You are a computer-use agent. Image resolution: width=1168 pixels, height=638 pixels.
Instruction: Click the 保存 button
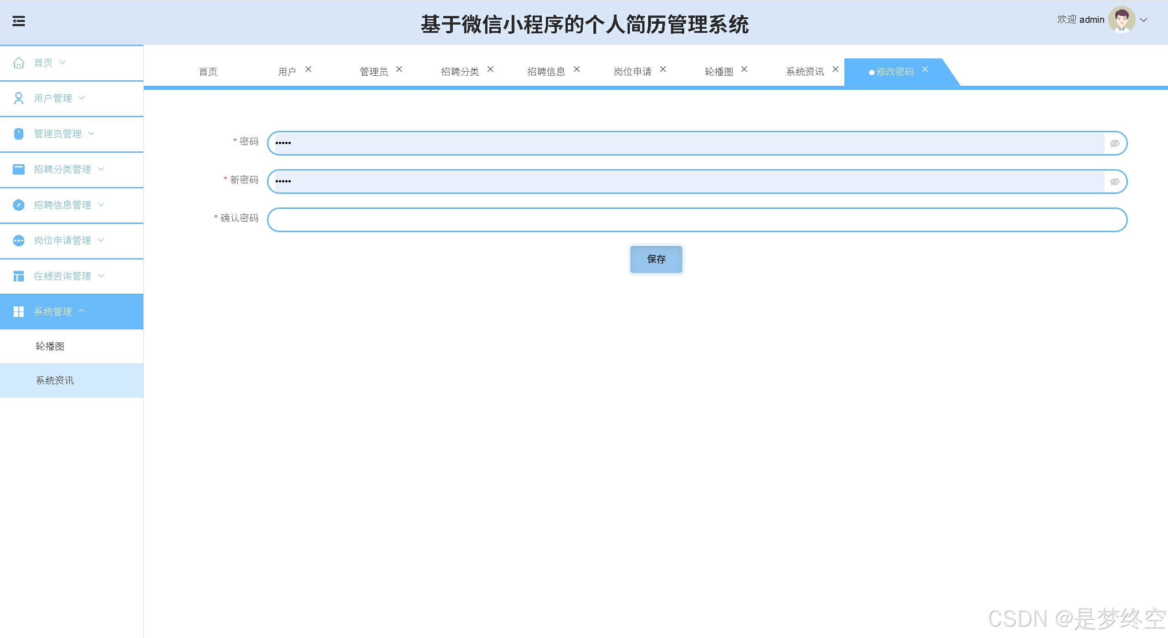[x=656, y=259]
